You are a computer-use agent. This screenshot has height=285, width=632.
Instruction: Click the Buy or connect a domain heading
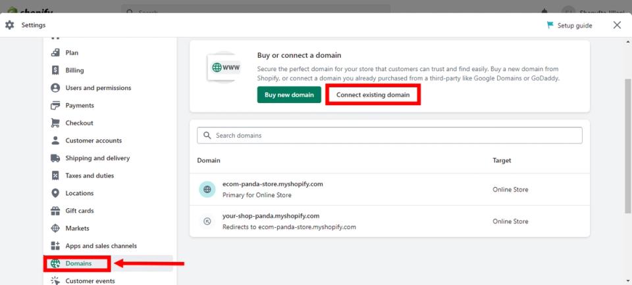pyautogui.click(x=299, y=55)
